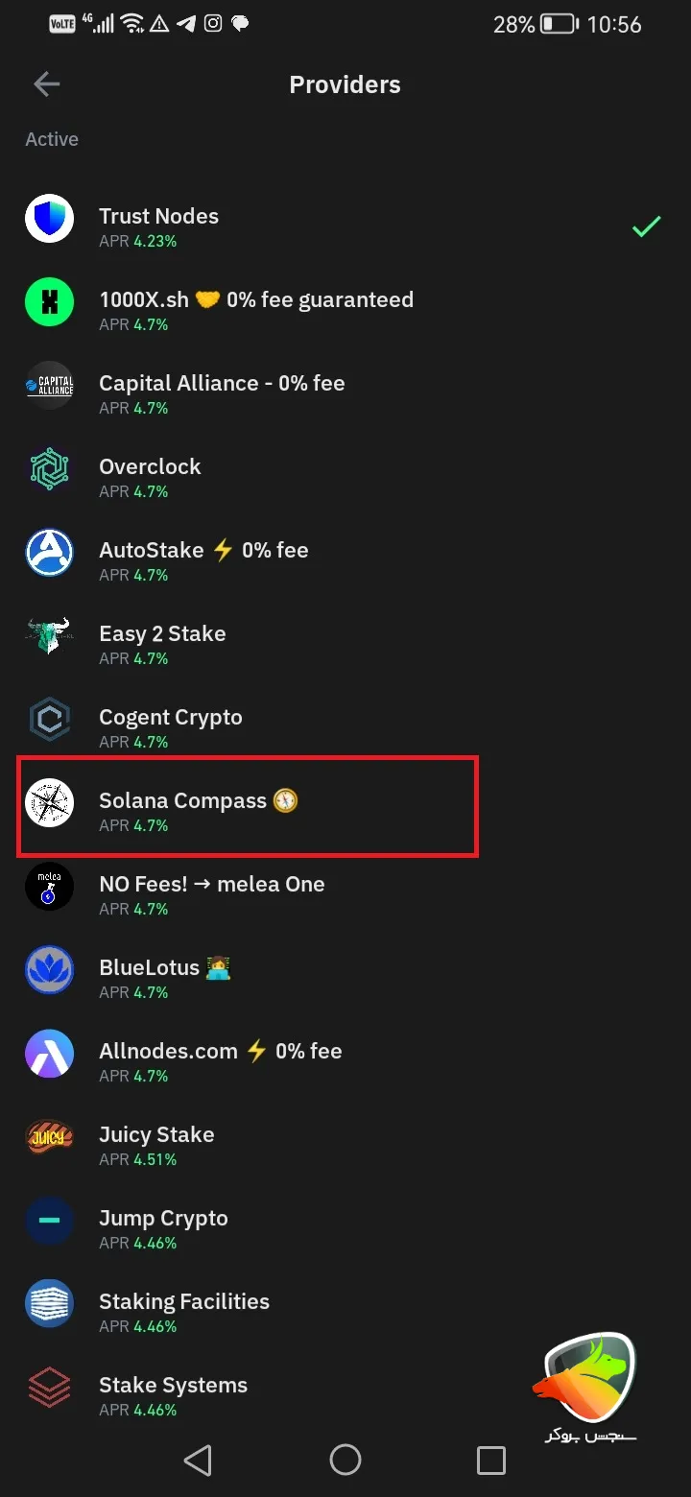Tap the Cogent Crypto hexagon logo

click(49, 719)
